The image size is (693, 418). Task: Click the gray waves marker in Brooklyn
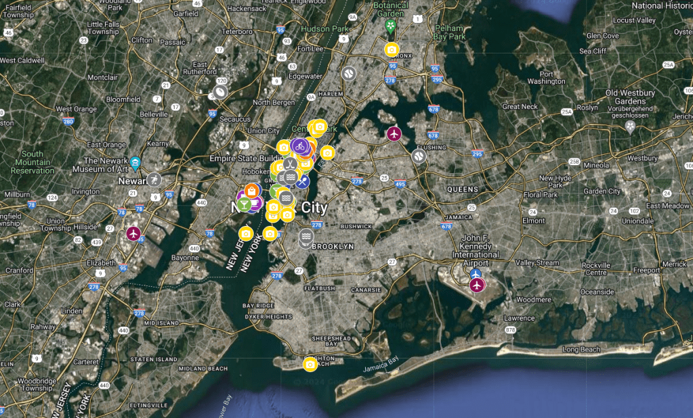pyautogui.click(x=306, y=237)
